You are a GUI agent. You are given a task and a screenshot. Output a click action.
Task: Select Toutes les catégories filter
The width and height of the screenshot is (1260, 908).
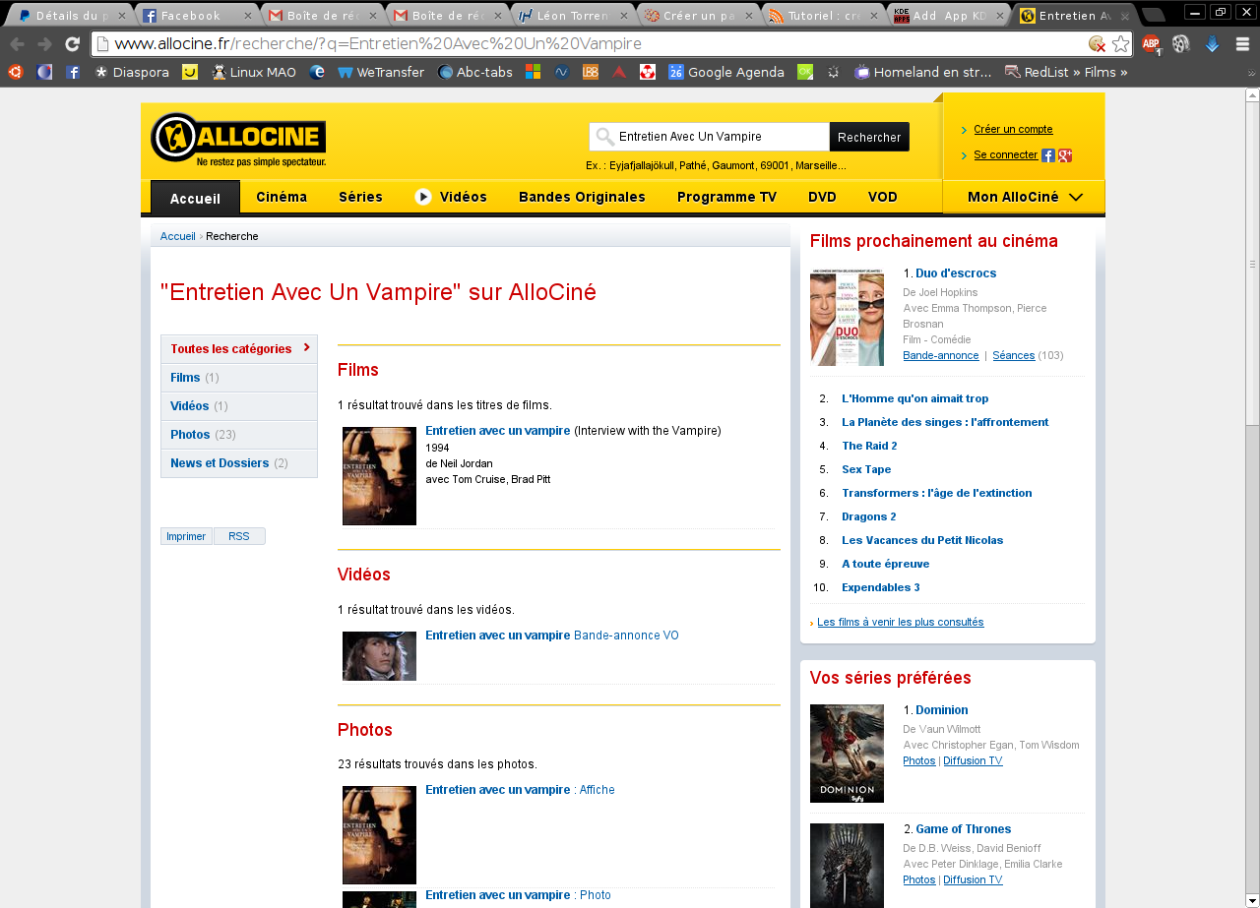click(239, 349)
